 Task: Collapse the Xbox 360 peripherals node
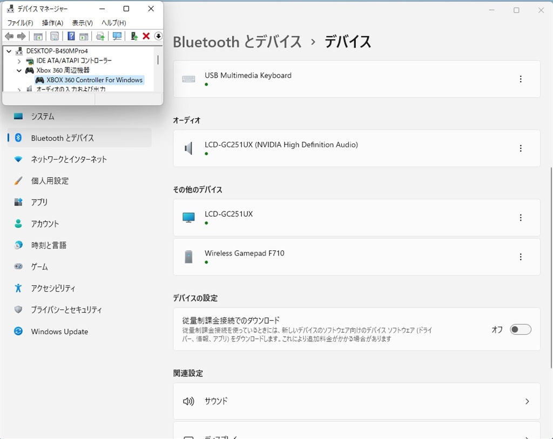coord(19,71)
